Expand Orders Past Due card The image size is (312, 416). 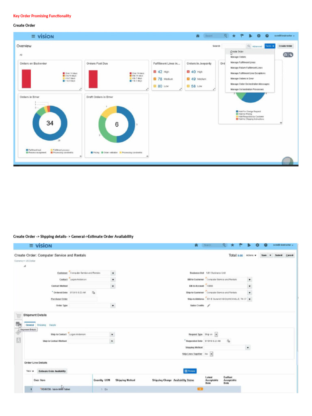tap(147, 89)
